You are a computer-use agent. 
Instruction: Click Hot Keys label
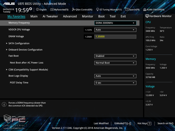tap(142, 123)
